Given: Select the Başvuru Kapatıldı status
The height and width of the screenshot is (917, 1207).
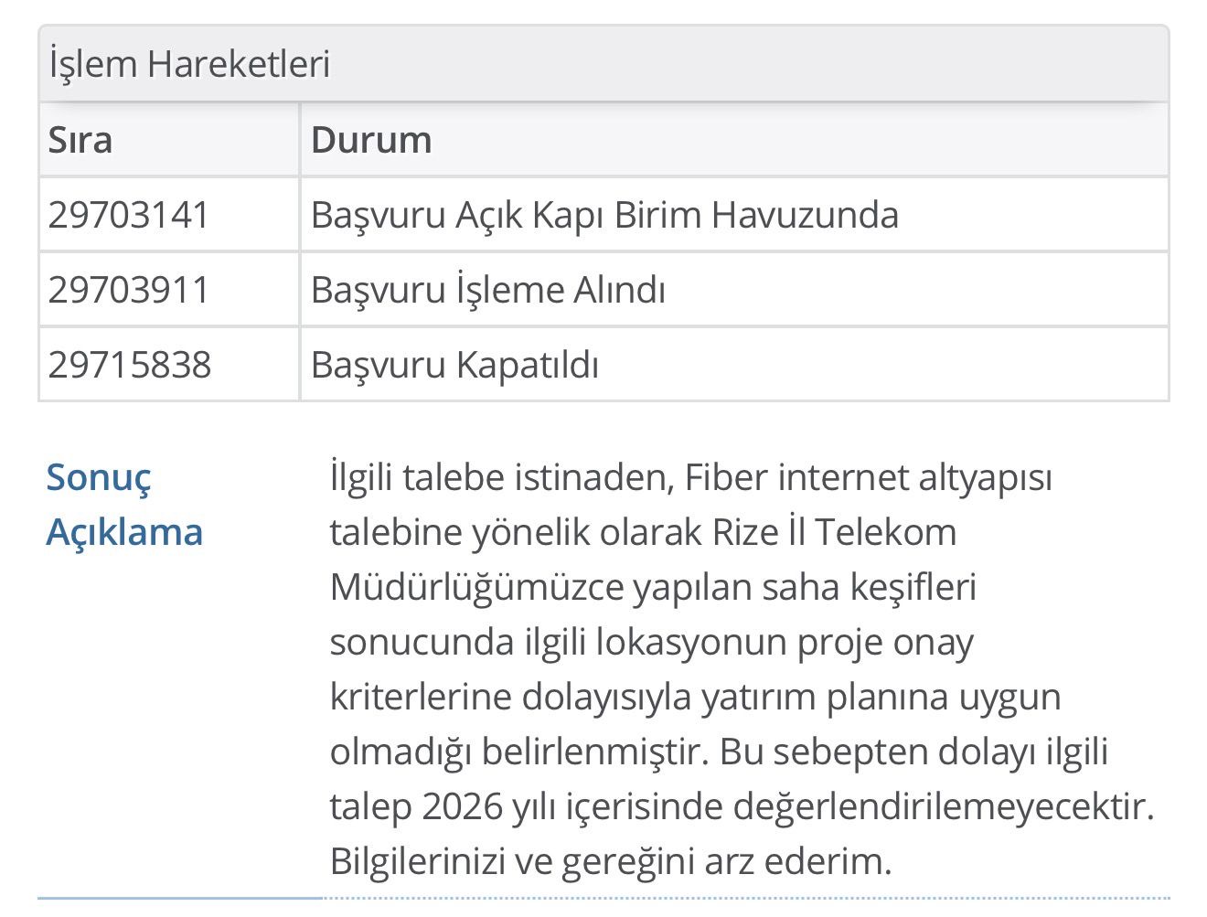Looking at the screenshot, I should pyautogui.click(x=454, y=365).
